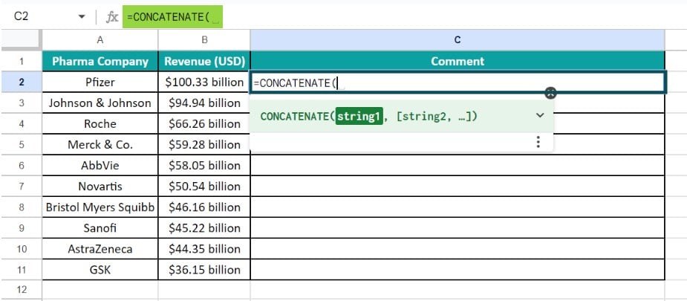
Task: Click the fx function icon
Action: point(112,17)
